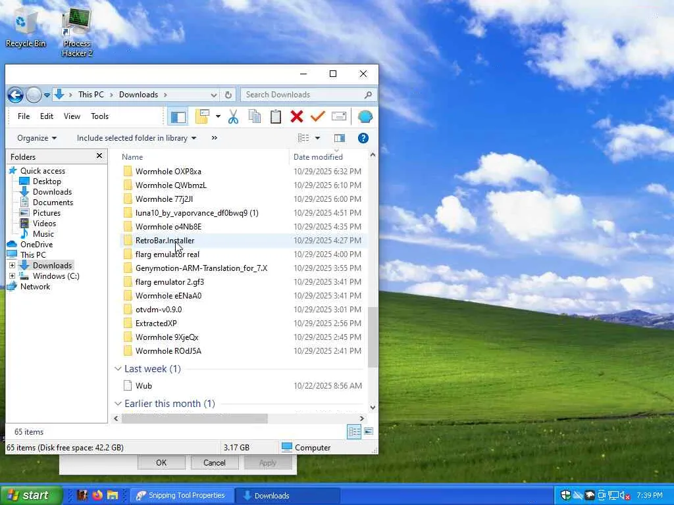Open the Edit menu
The width and height of the screenshot is (674, 505).
click(x=47, y=116)
